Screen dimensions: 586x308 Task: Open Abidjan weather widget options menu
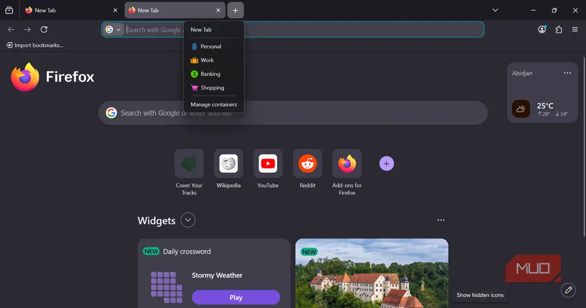(567, 73)
